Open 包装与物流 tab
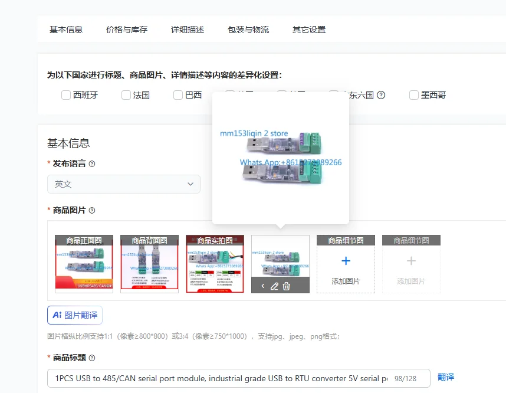Viewport: 506px width, 393px height. tap(248, 30)
